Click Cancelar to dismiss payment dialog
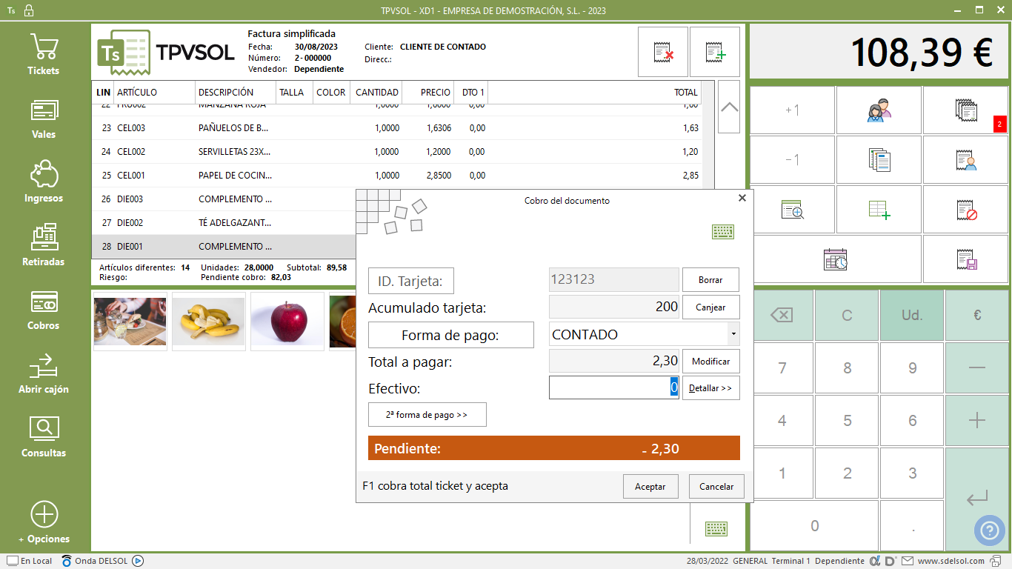The width and height of the screenshot is (1012, 569). (x=716, y=487)
